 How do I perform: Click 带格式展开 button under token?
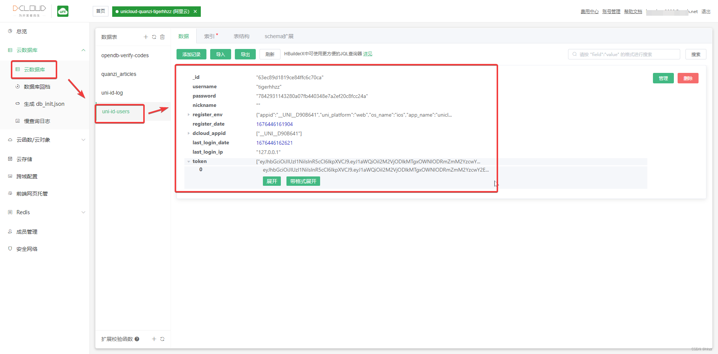tap(303, 181)
